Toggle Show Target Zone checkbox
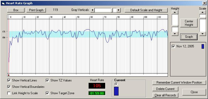This screenshot has width=208, height=99. 47,93
